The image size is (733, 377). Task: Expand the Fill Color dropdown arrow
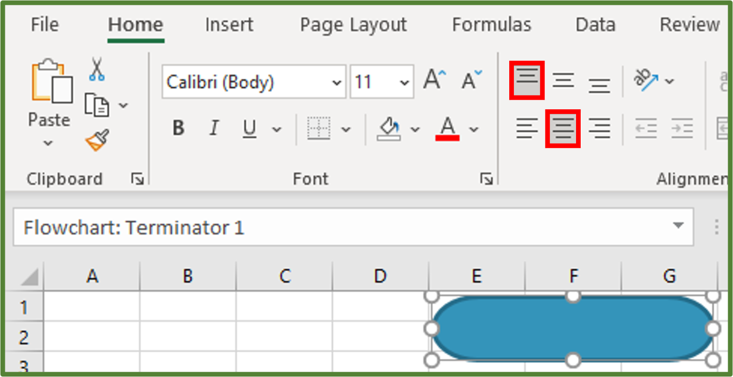[415, 129]
